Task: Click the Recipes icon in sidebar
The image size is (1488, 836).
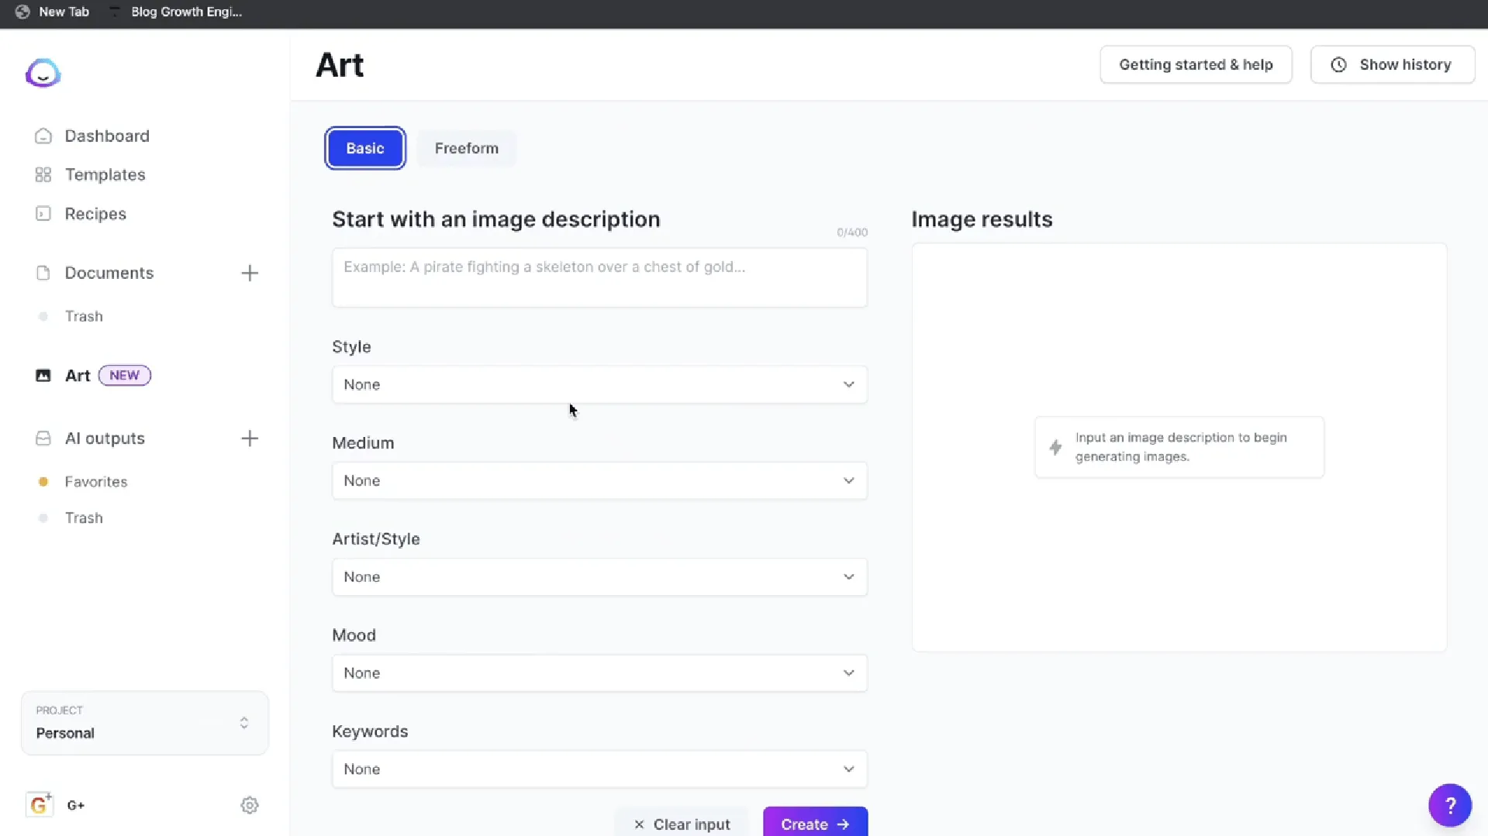Action: (43, 214)
